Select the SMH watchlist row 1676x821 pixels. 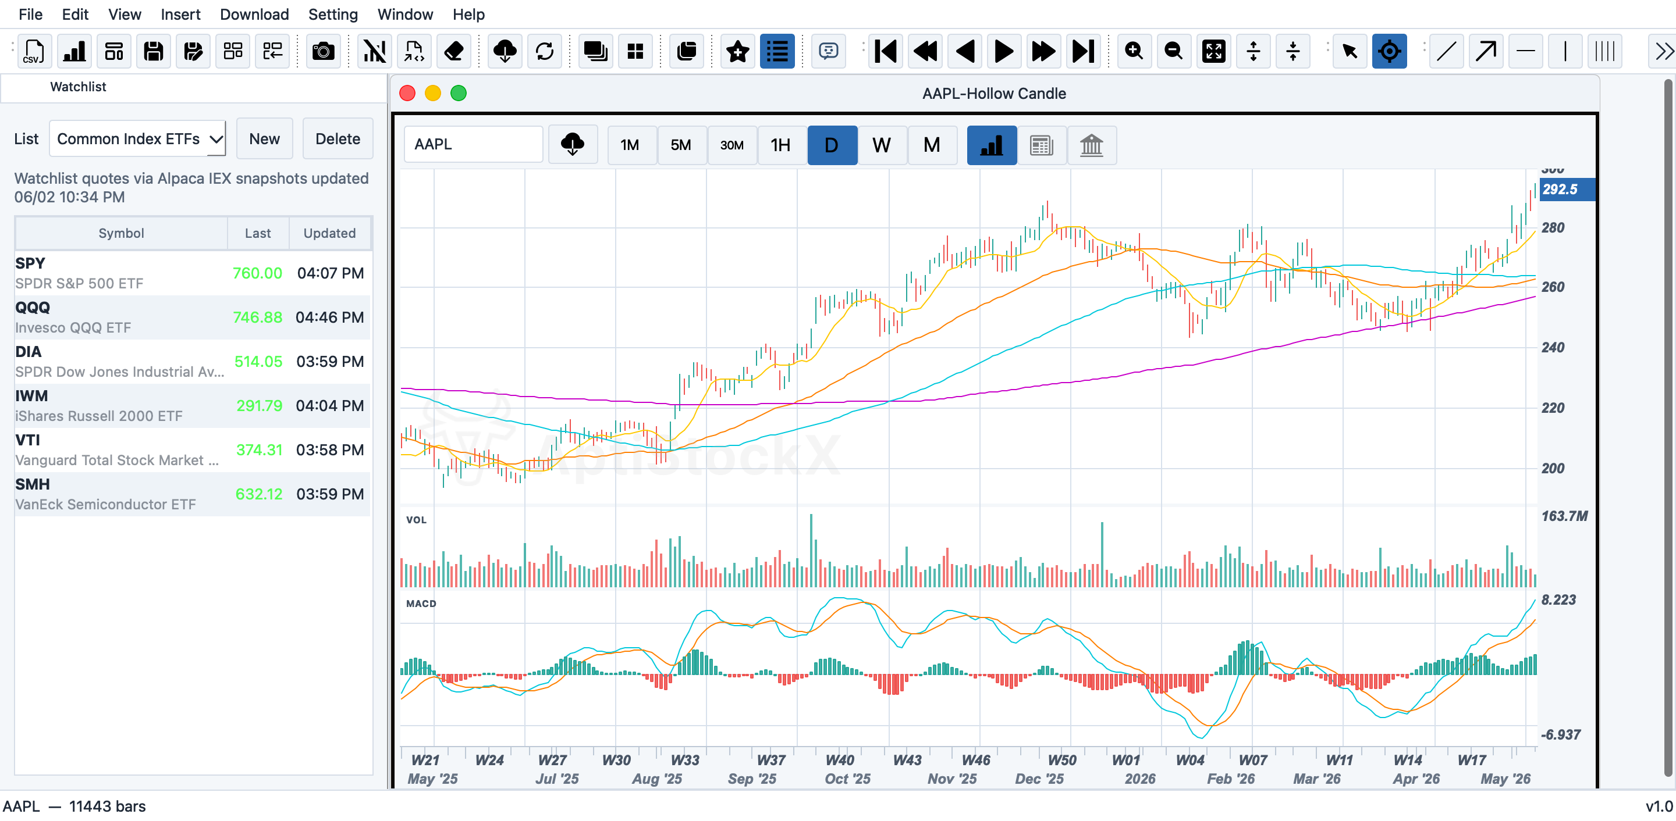pyautogui.click(x=193, y=494)
